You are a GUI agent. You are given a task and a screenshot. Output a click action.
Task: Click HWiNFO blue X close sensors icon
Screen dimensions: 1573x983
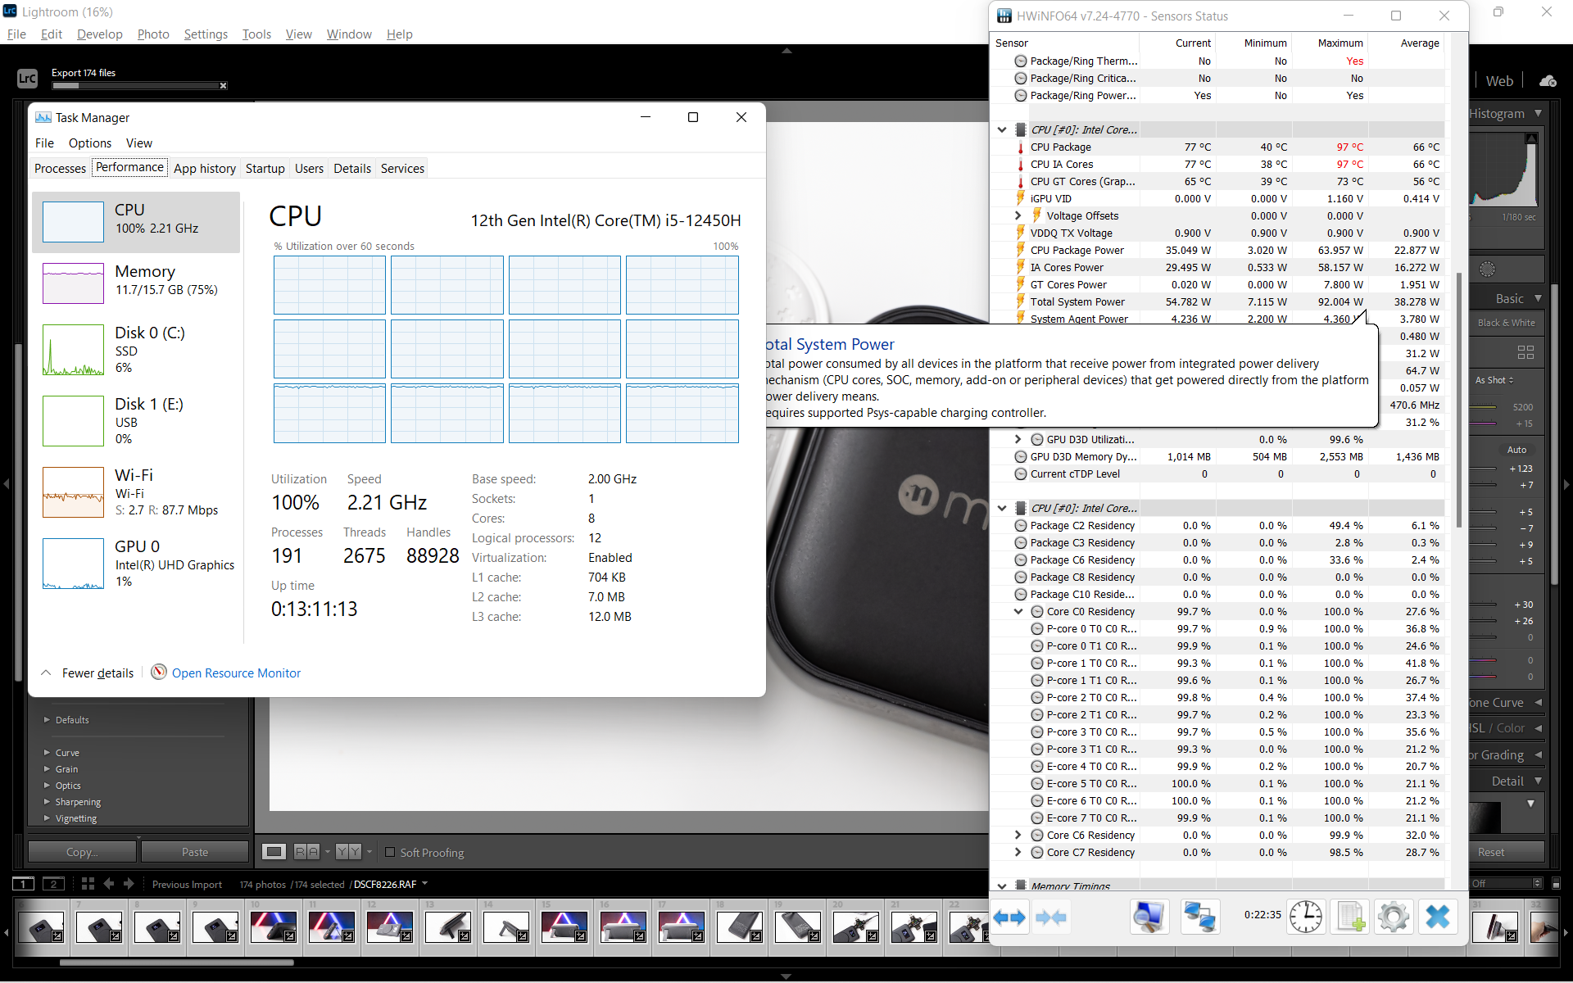click(x=1437, y=917)
